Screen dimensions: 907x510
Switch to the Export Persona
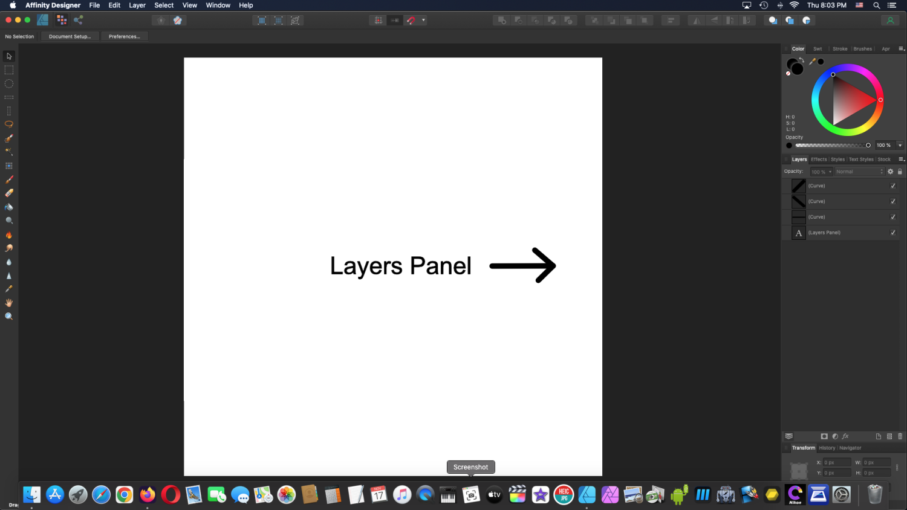(x=79, y=20)
